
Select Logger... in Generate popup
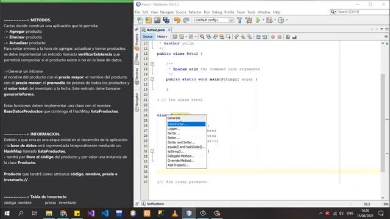coord(186,128)
